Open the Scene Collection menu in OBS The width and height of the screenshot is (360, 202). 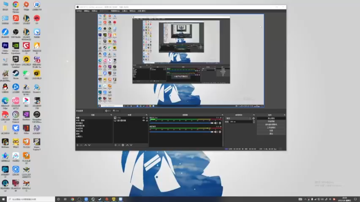coord(115,11)
